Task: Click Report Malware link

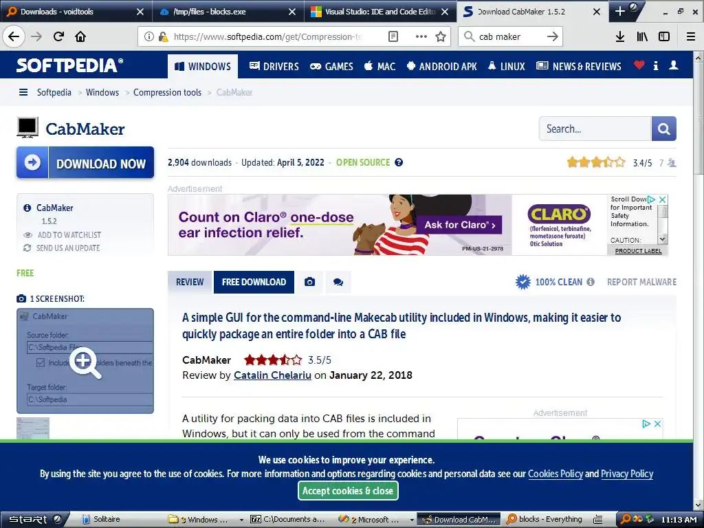Action: point(641,282)
